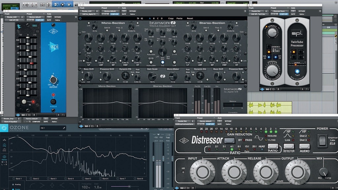
Task: Click the HR screw icon on Distressor
Action: 183,172
